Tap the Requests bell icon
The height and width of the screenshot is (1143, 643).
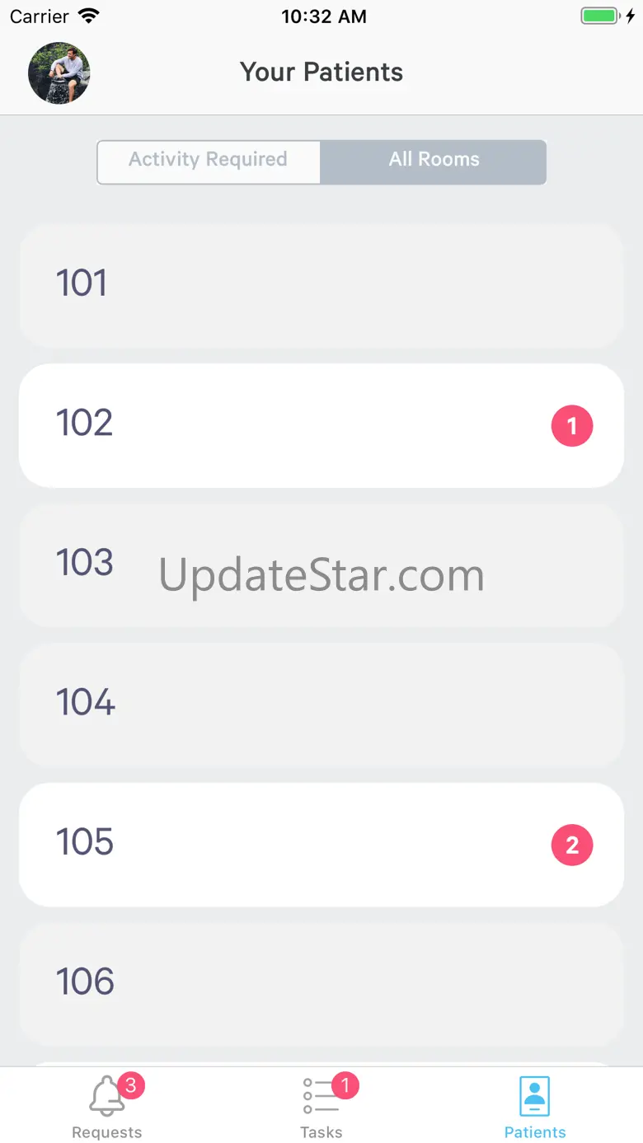107,1097
